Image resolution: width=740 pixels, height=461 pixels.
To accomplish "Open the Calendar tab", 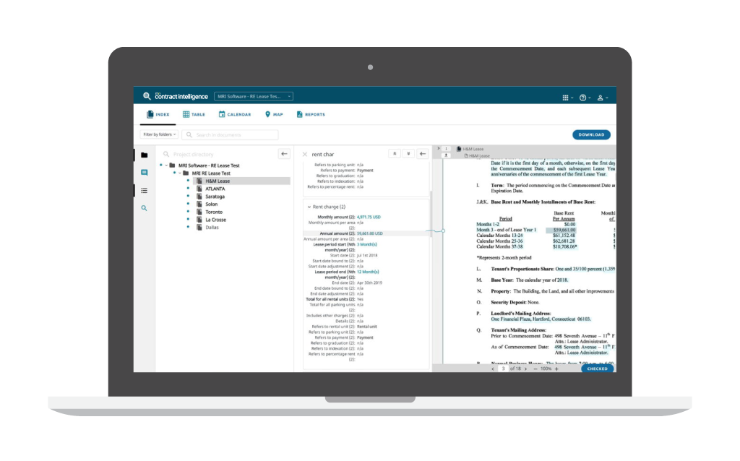I will pyautogui.click(x=235, y=114).
